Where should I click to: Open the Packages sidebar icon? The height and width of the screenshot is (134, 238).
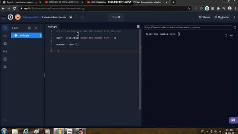tap(5, 44)
